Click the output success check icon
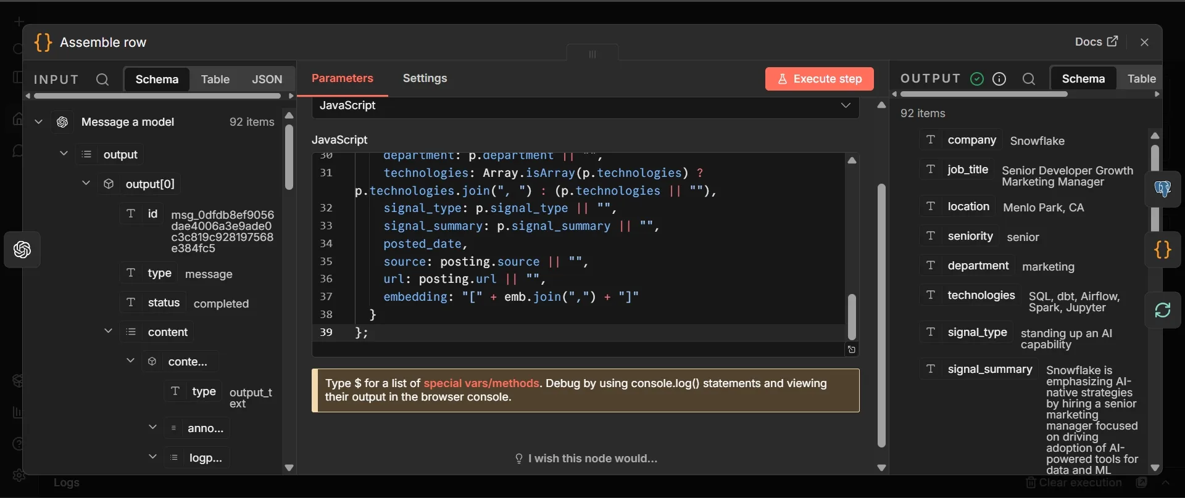 976,79
